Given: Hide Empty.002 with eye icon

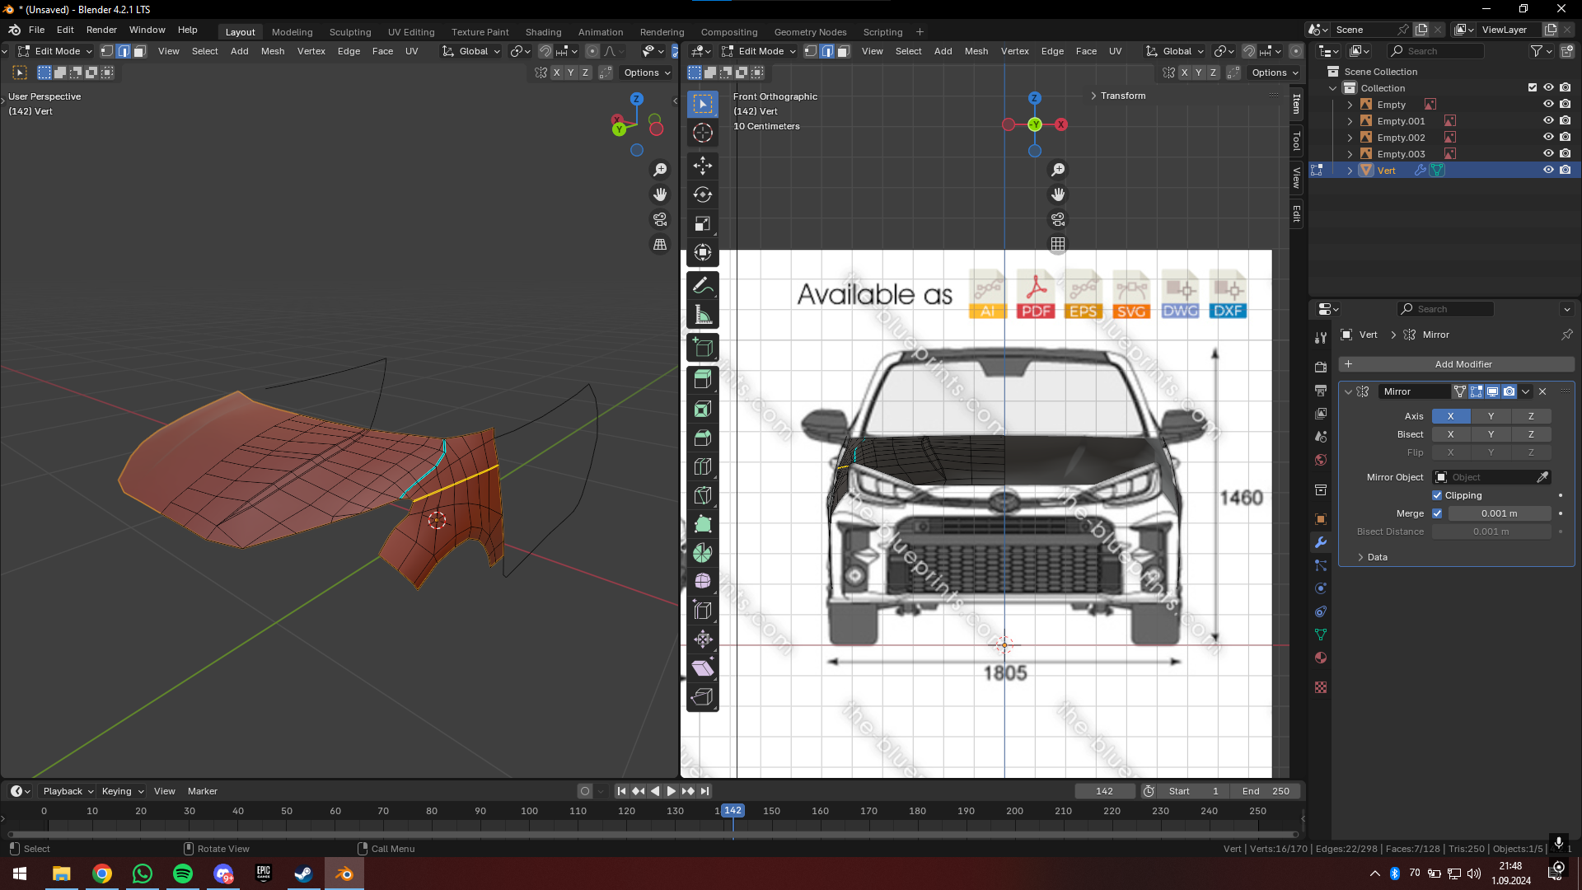Looking at the screenshot, I should coord(1548,138).
